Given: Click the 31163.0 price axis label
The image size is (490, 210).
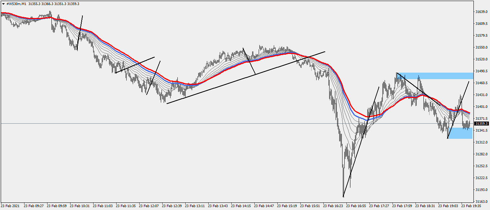Looking at the screenshot, I should point(481,201).
